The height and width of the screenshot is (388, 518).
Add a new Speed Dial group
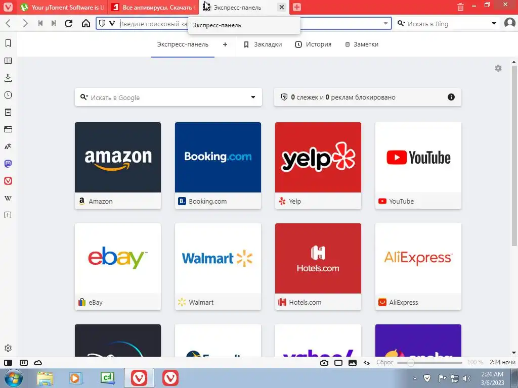coord(225,44)
